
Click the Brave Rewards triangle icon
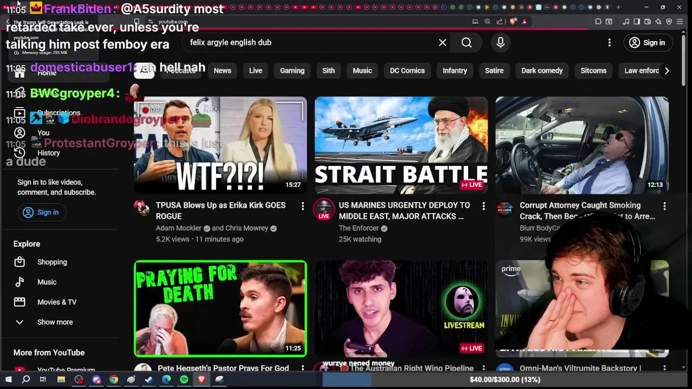click(524, 22)
